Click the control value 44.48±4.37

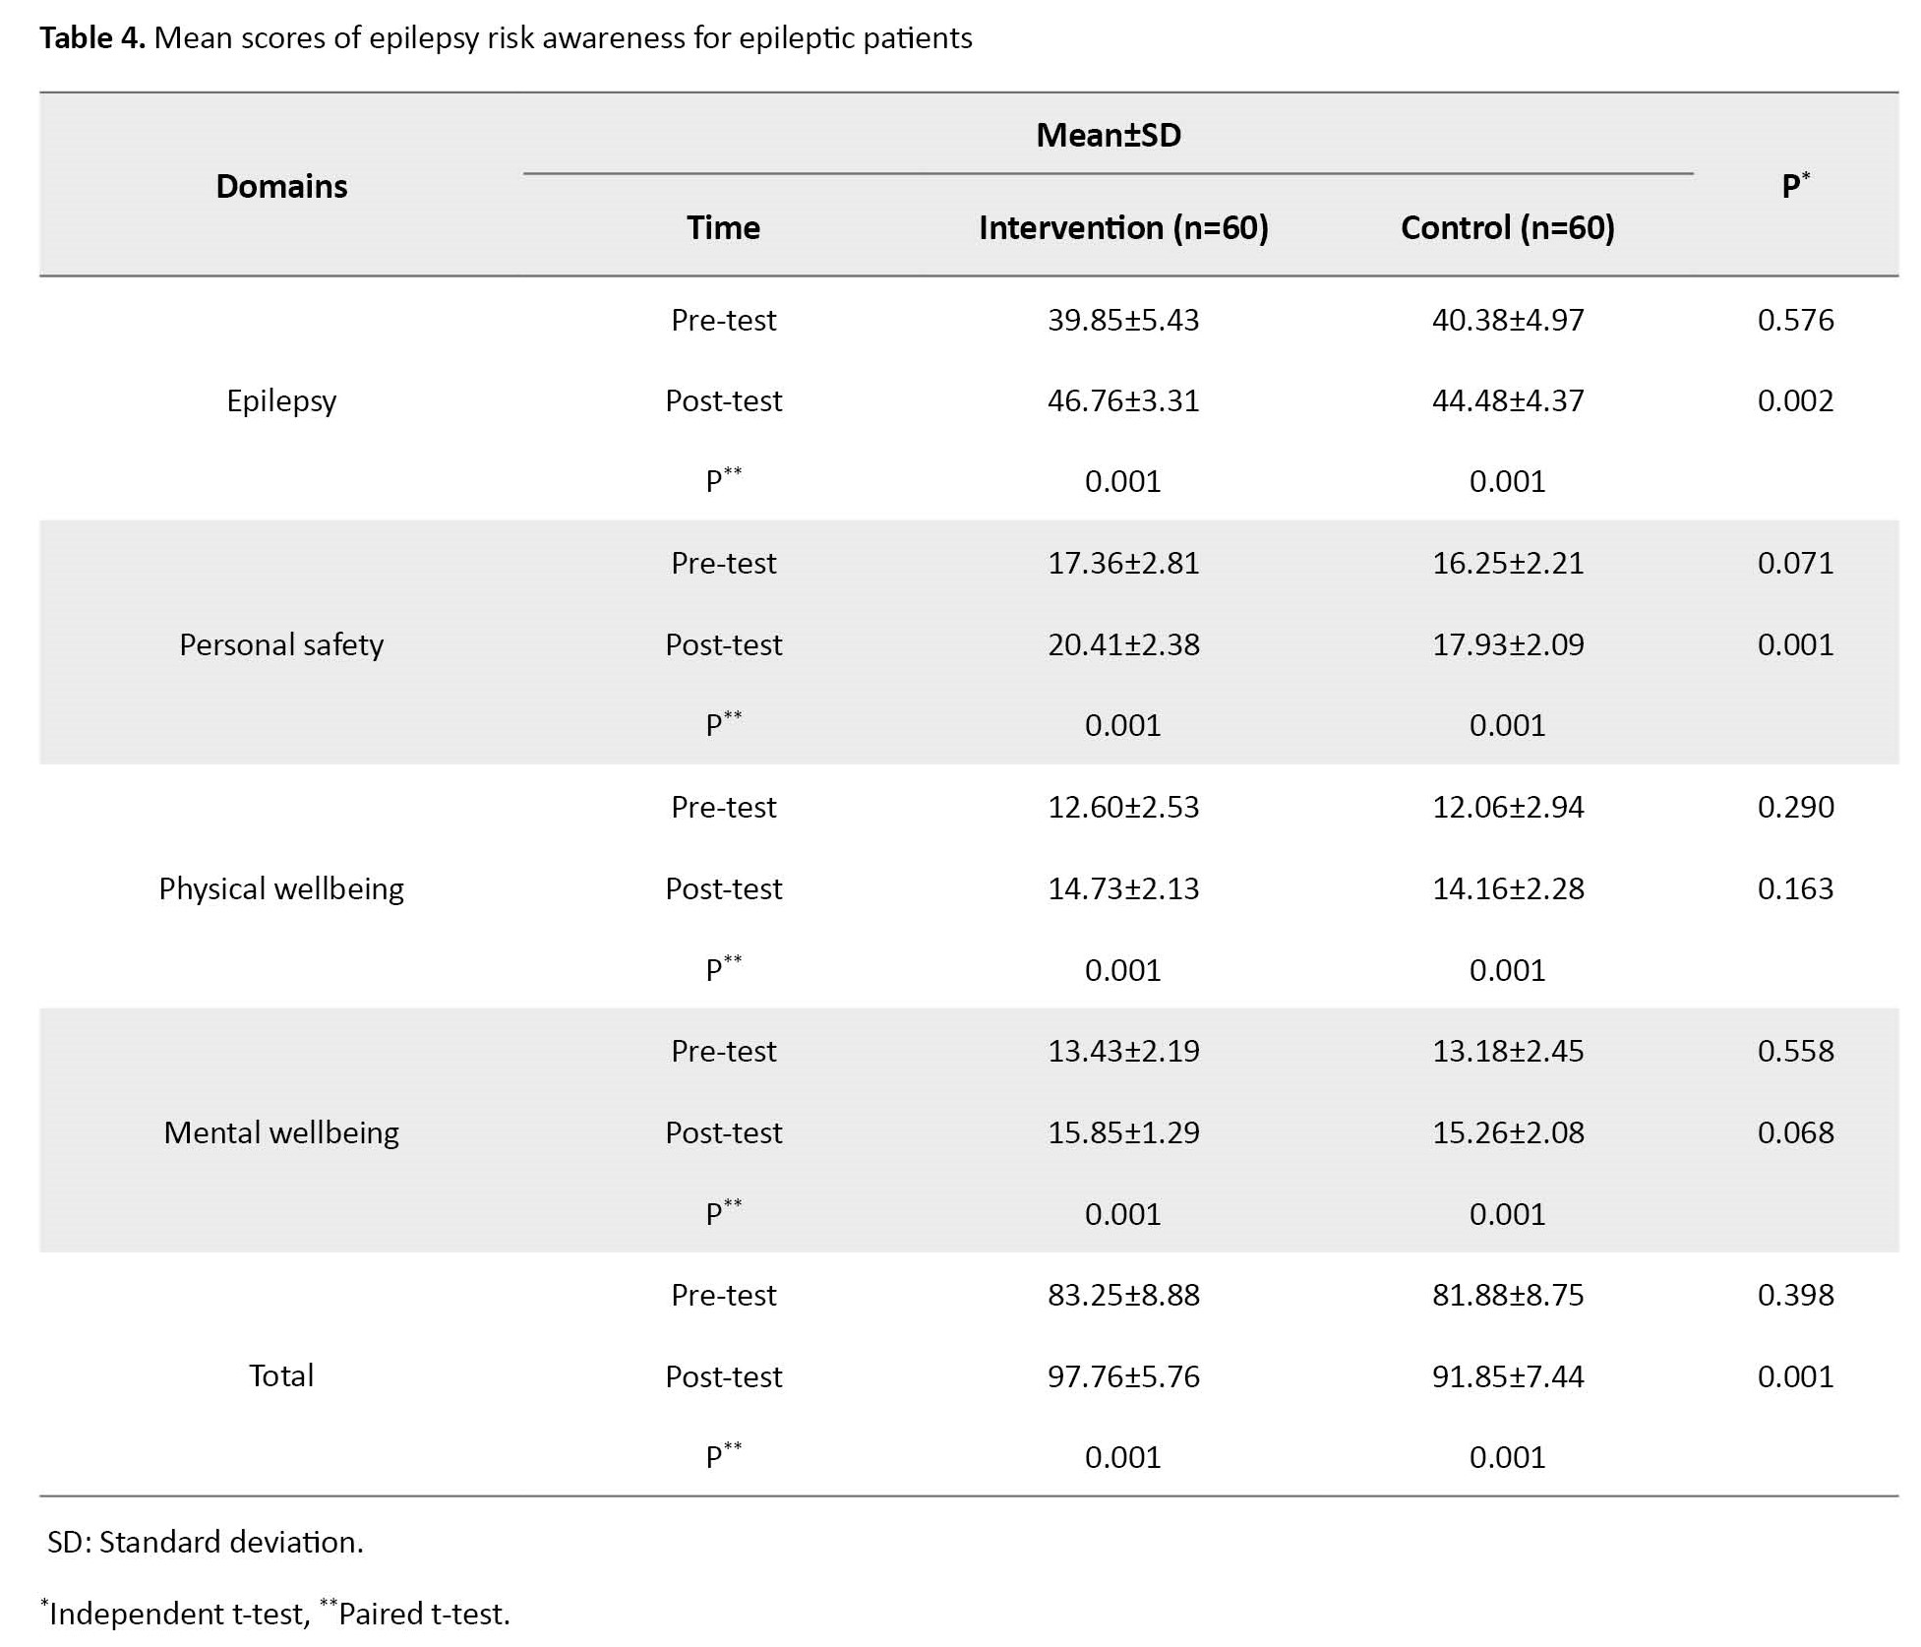pyautogui.click(x=1508, y=400)
